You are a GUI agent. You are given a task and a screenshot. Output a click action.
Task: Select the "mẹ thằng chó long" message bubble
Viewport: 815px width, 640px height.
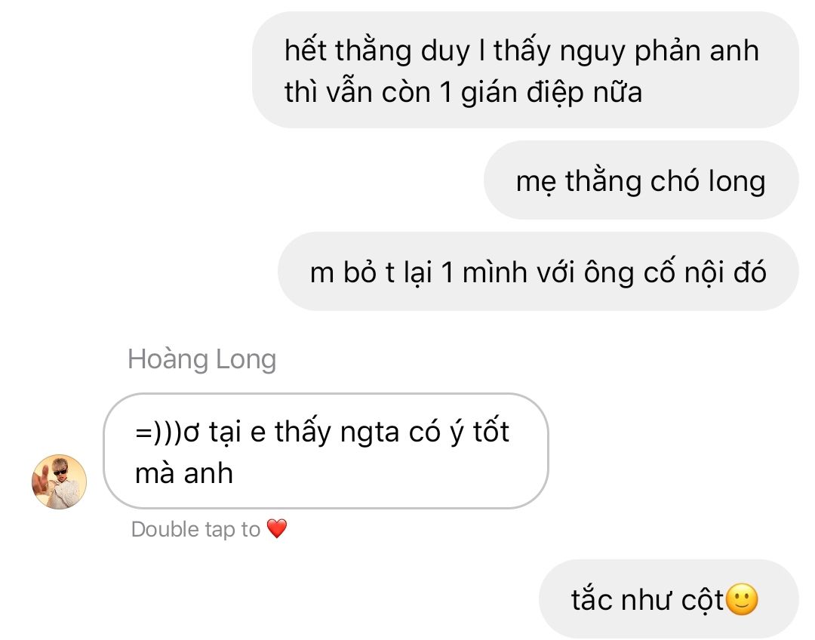pos(641,180)
